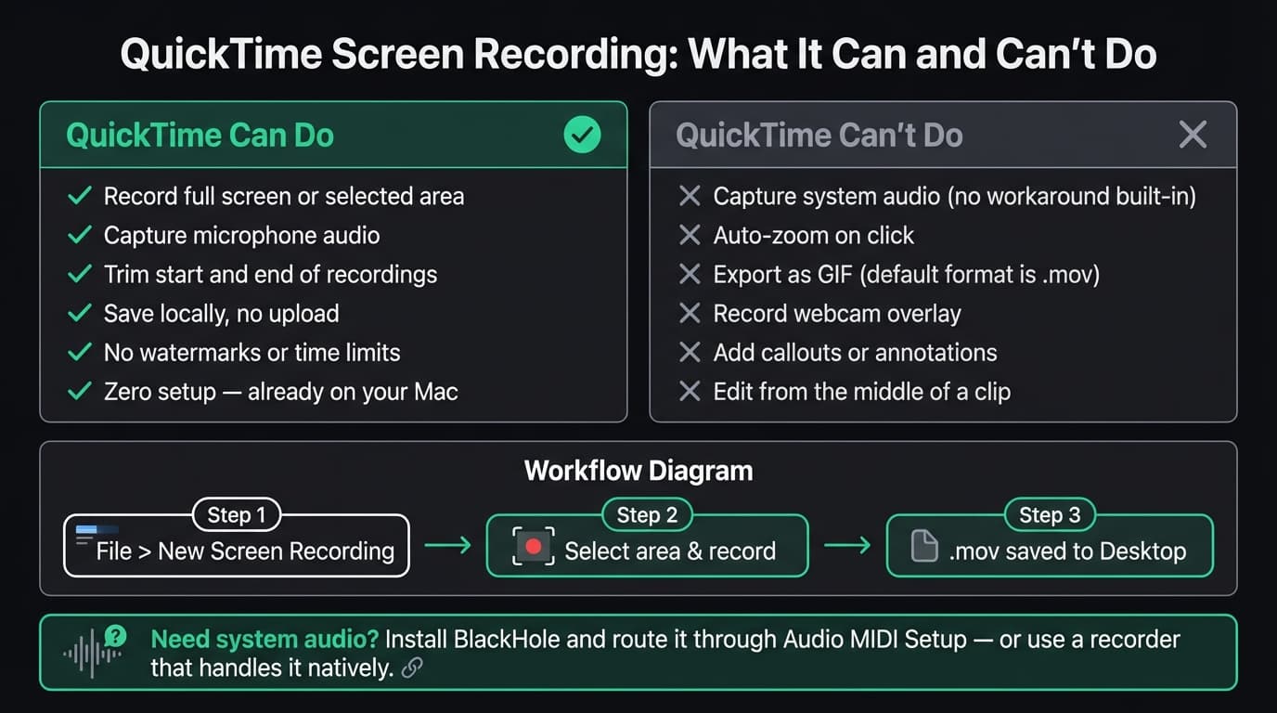Expand the Step 2 pill label
Screen dimensions: 1277x713
[647, 515]
